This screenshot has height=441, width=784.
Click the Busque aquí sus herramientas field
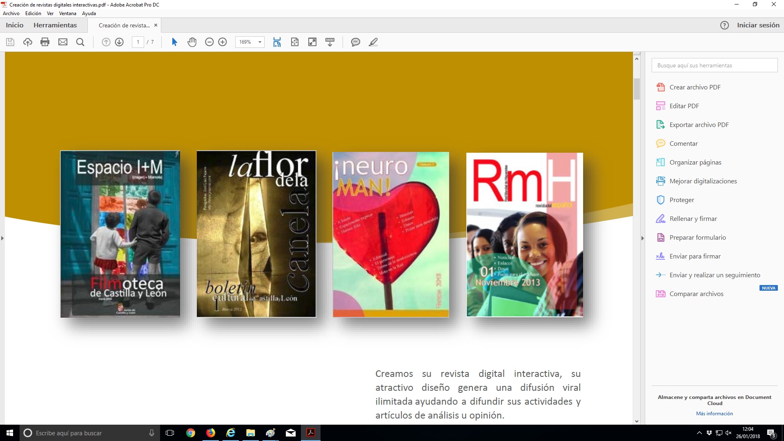[x=714, y=65]
